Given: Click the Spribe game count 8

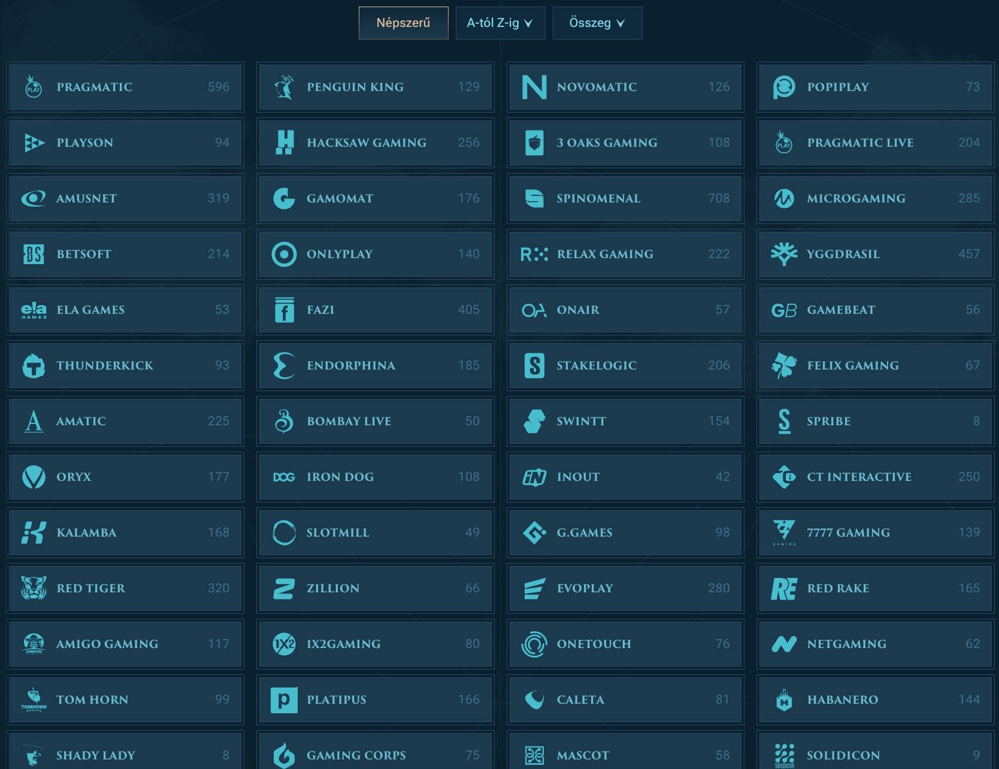Looking at the screenshot, I should 976,421.
